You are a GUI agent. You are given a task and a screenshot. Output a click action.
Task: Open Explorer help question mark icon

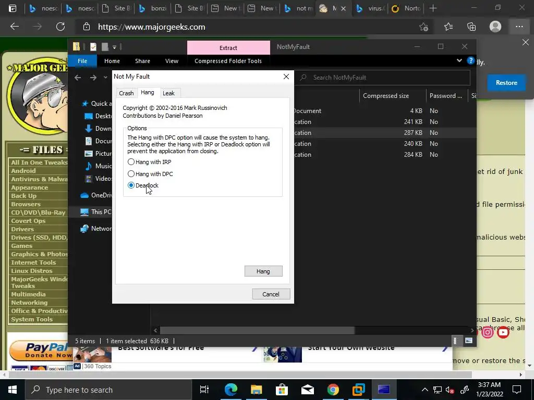[471, 60]
